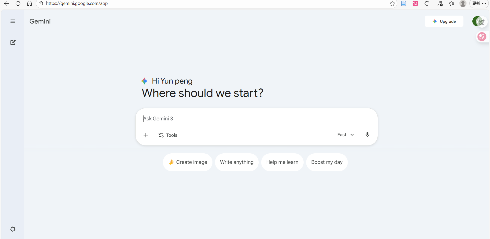This screenshot has height=239, width=490.
Task: Click the plus upload icon
Action: pyautogui.click(x=146, y=135)
